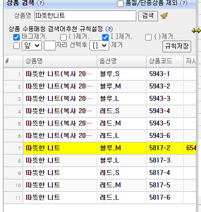Sort by 옵션명 column header
Screen dimensions: 201x212
[121, 61]
